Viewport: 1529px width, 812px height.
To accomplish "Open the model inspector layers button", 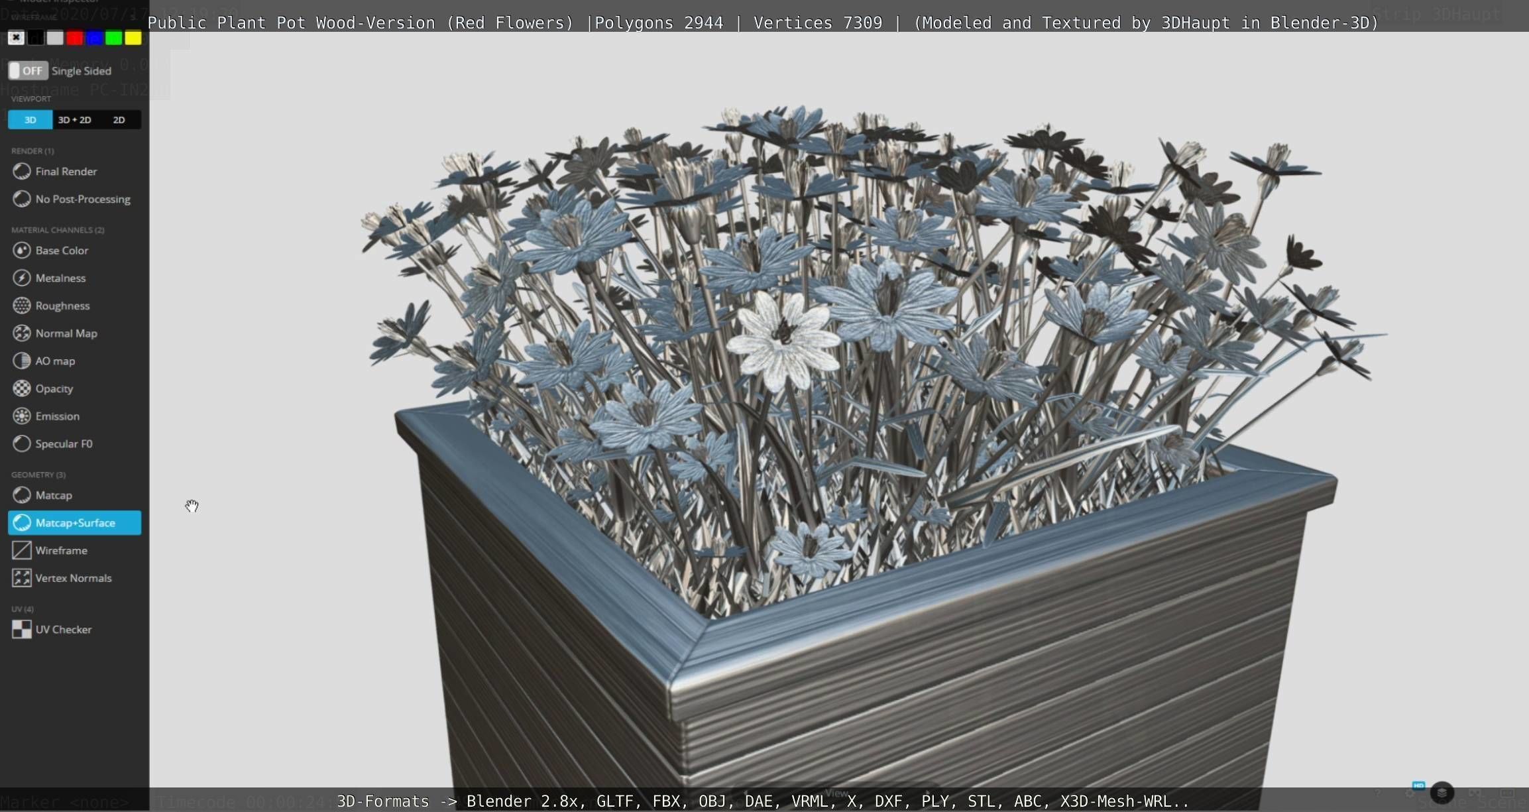I will 1442,793.
